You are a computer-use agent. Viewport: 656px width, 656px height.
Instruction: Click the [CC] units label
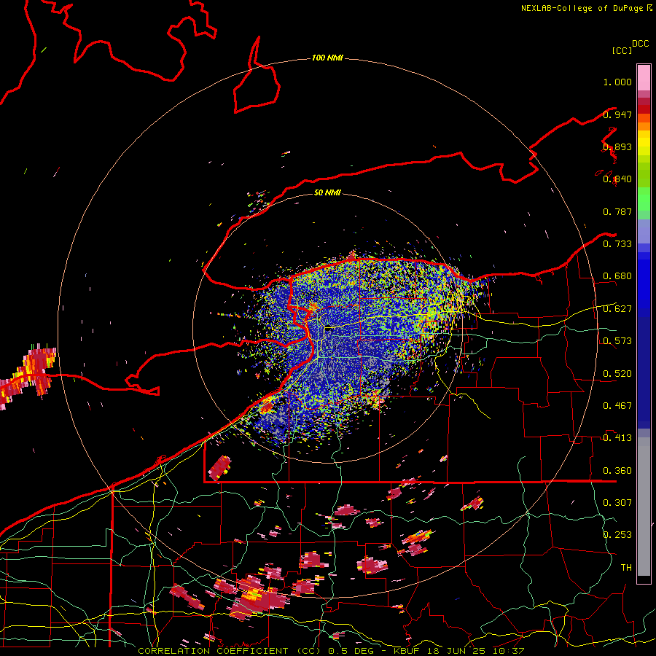coord(622,50)
